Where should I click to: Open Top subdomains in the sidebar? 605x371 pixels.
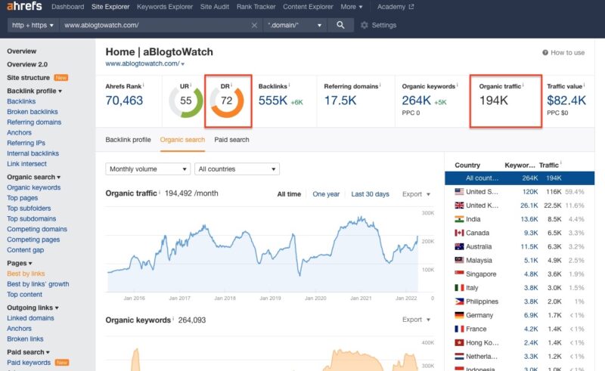[x=32, y=218]
